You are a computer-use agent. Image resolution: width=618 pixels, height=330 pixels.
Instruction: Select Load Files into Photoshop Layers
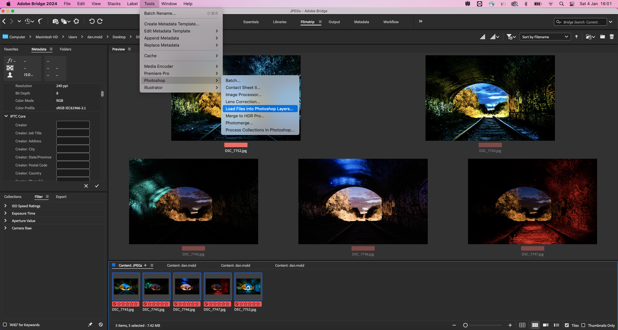[259, 109]
